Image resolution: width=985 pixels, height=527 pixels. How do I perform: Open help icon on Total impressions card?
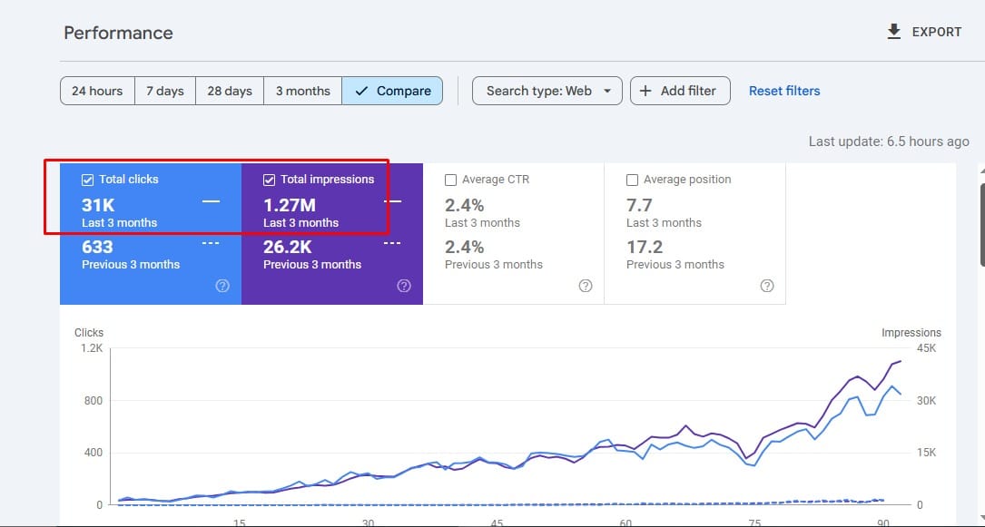pos(404,286)
